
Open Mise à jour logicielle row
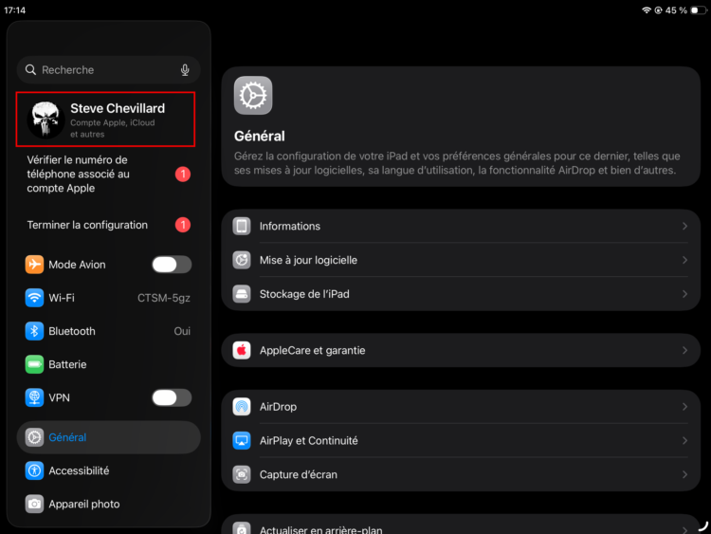click(461, 260)
